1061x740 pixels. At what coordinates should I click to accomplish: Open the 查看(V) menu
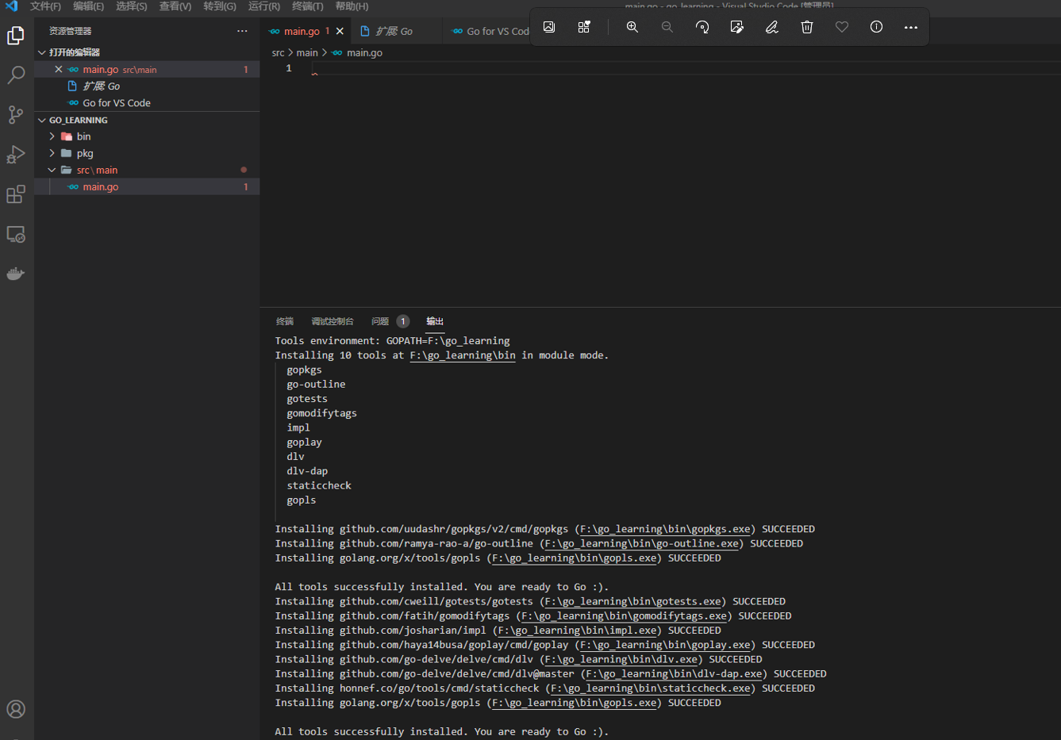coord(175,6)
